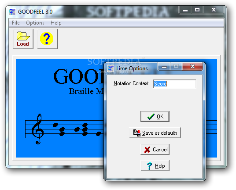Click the treble clef in splash image

tap(37, 129)
